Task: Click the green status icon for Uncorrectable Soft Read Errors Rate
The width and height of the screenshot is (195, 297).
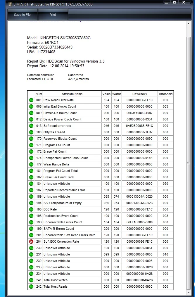Action: pos(31,235)
